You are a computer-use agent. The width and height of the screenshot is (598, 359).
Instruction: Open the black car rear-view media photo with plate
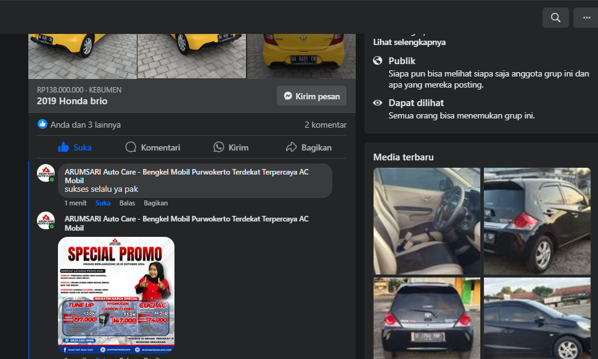coord(427,318)
